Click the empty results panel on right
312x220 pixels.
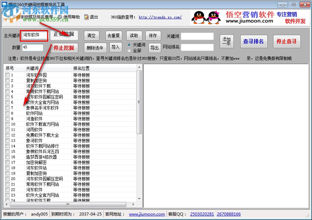pyautogui.click(x=226, y=135)
